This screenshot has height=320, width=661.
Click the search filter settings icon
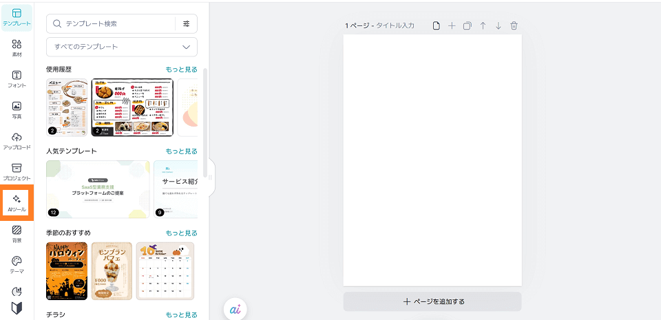(186, 23)
